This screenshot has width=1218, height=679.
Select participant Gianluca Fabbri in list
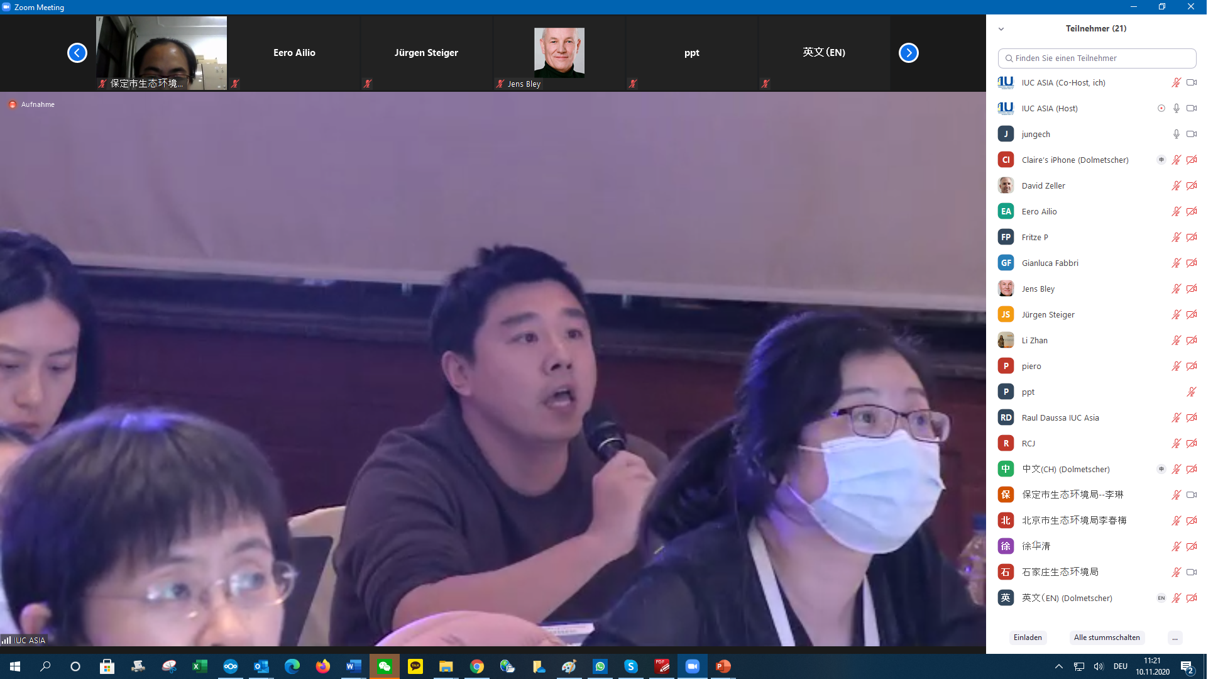1050,263
